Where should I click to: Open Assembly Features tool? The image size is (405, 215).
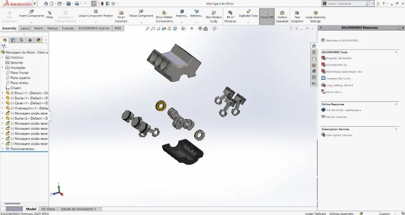(182, 14)
